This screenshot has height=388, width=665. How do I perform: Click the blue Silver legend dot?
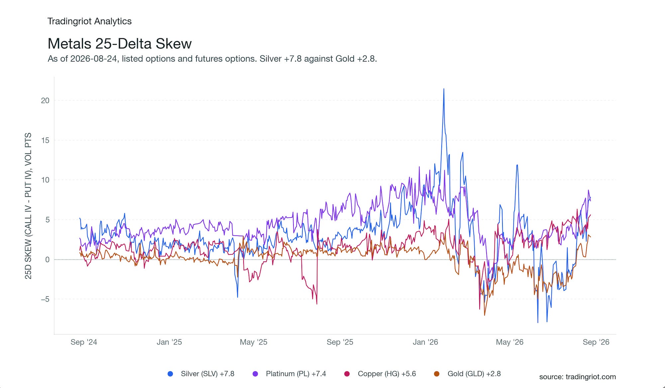click(170, 374)
